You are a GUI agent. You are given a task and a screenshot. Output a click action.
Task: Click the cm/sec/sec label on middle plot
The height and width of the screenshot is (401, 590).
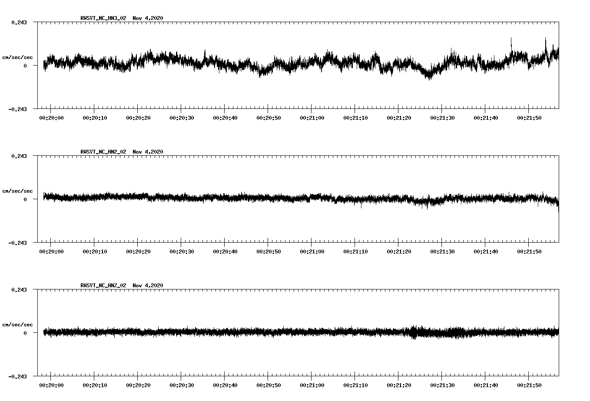click(18, 191)
